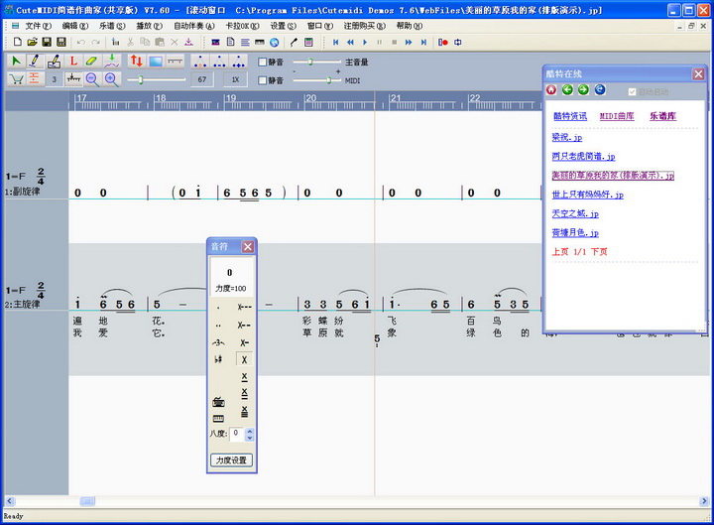Click the zoom in magnifier icon
The width and height of the screenshot is (714, 525).
[110, 79]
